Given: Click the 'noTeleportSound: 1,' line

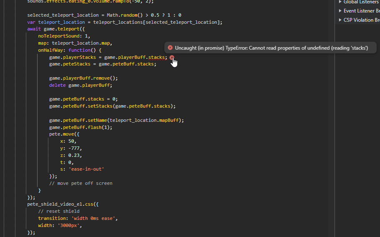Looking at the screenshot, I should pos(64,36).
